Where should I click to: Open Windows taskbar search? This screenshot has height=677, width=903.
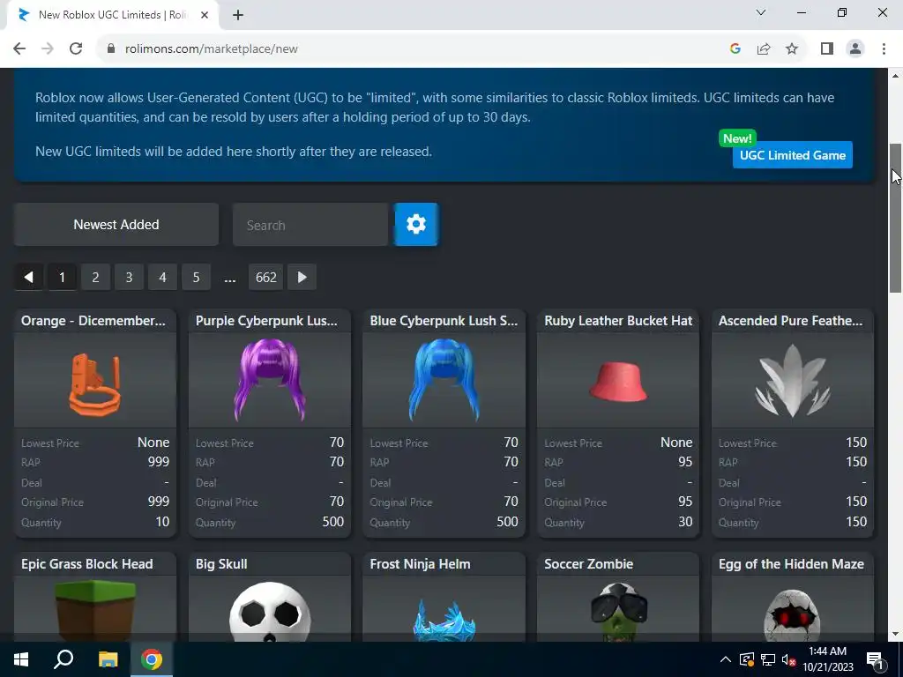63,659
